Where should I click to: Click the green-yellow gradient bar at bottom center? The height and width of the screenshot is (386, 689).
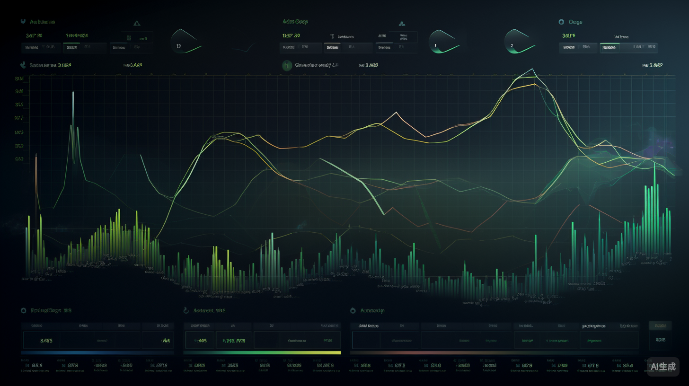pos(262,352)
